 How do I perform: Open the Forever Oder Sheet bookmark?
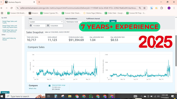[71, 13]
